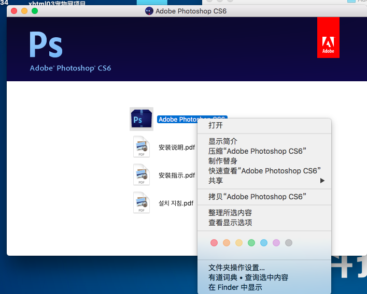Expand the 共享 submenu arrow
Viewport: 367px width, 294px height.
(322, 181)
